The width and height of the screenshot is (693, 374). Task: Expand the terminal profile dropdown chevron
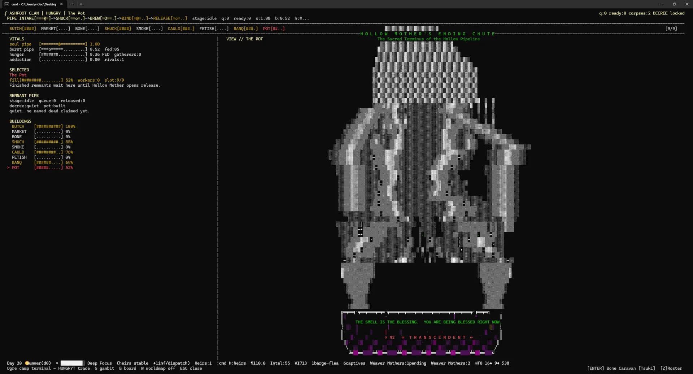pyautogui.click(x=81, y=4)
